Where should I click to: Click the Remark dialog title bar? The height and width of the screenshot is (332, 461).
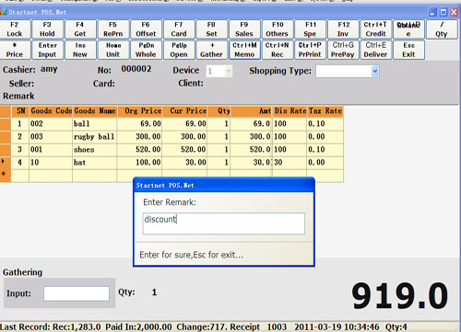pyautogui.click(x=224, y=185)
